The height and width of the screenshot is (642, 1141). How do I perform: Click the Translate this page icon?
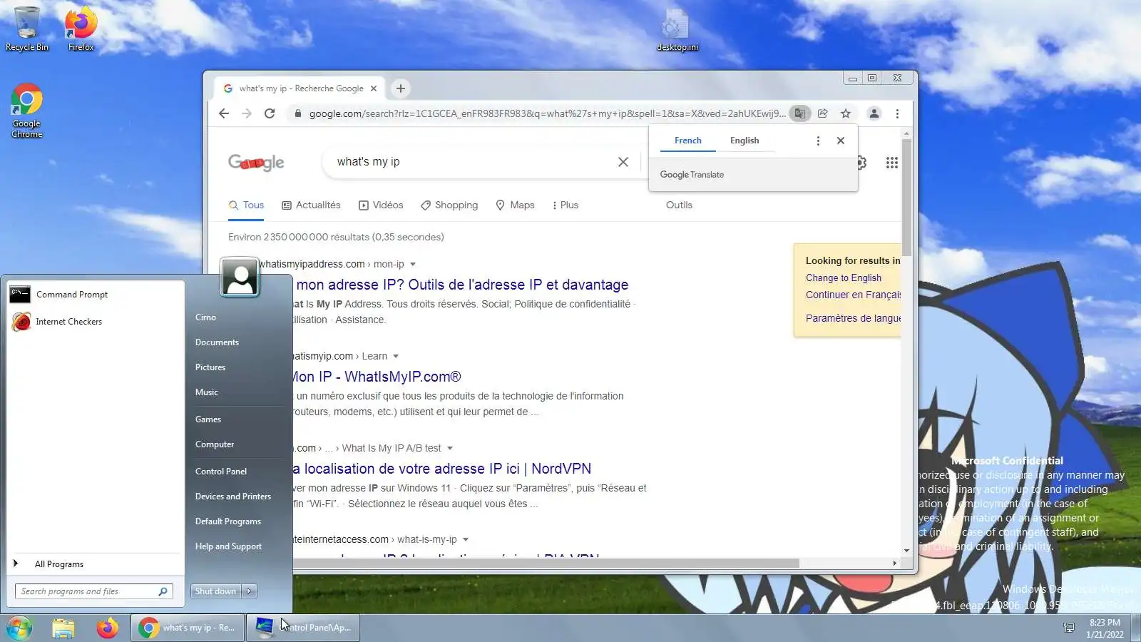click(800, 113)
